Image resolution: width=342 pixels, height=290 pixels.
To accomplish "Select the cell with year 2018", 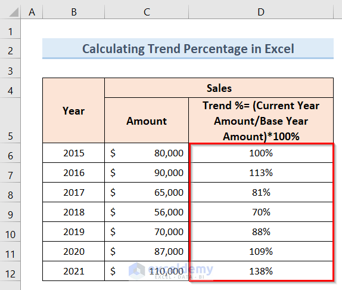I will [x=73, y=212].
